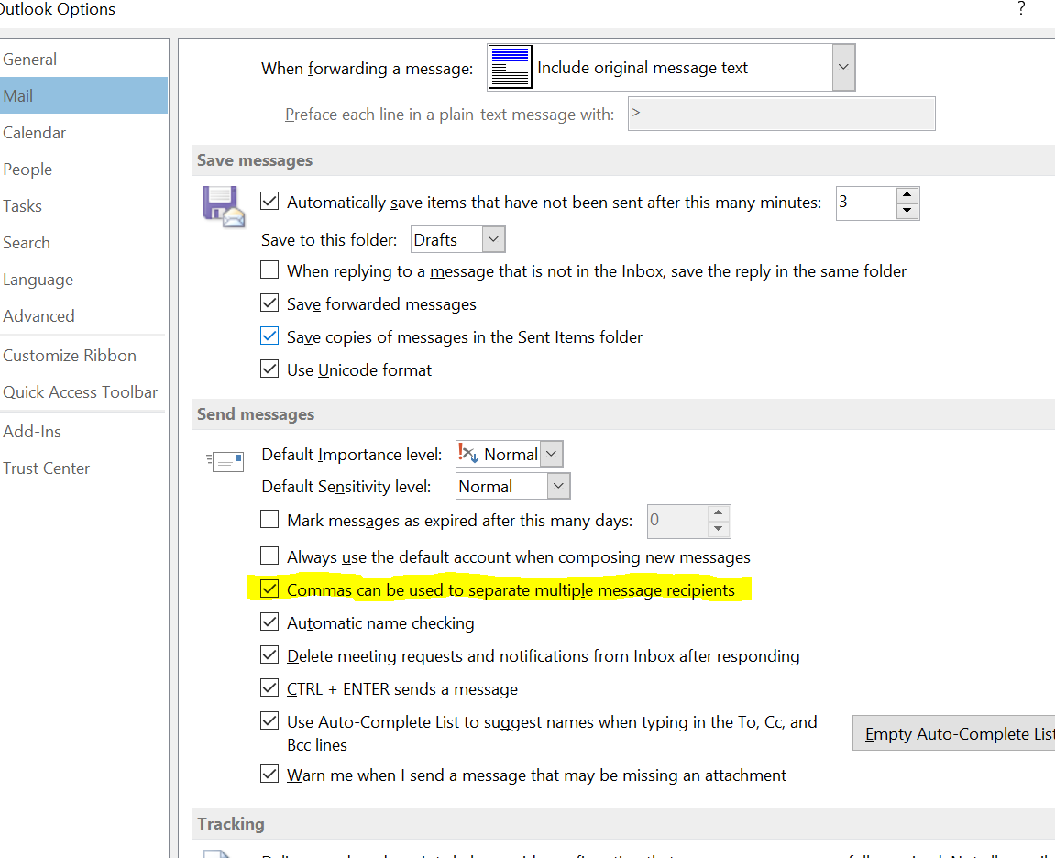This screenshot has width=1055, height=858.
Task: Click the plain-text preface character field
Action: pos(781,114)
